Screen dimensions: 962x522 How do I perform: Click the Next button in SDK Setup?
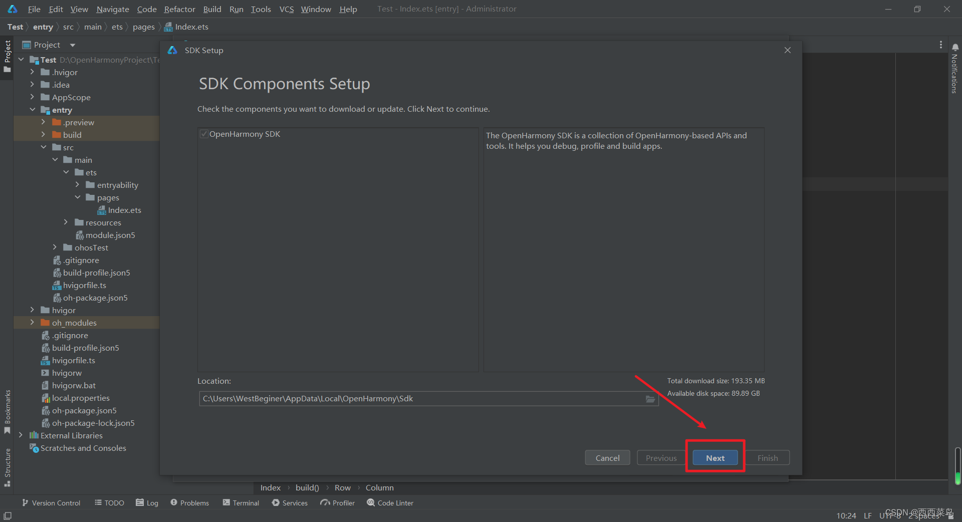[715, 458]
